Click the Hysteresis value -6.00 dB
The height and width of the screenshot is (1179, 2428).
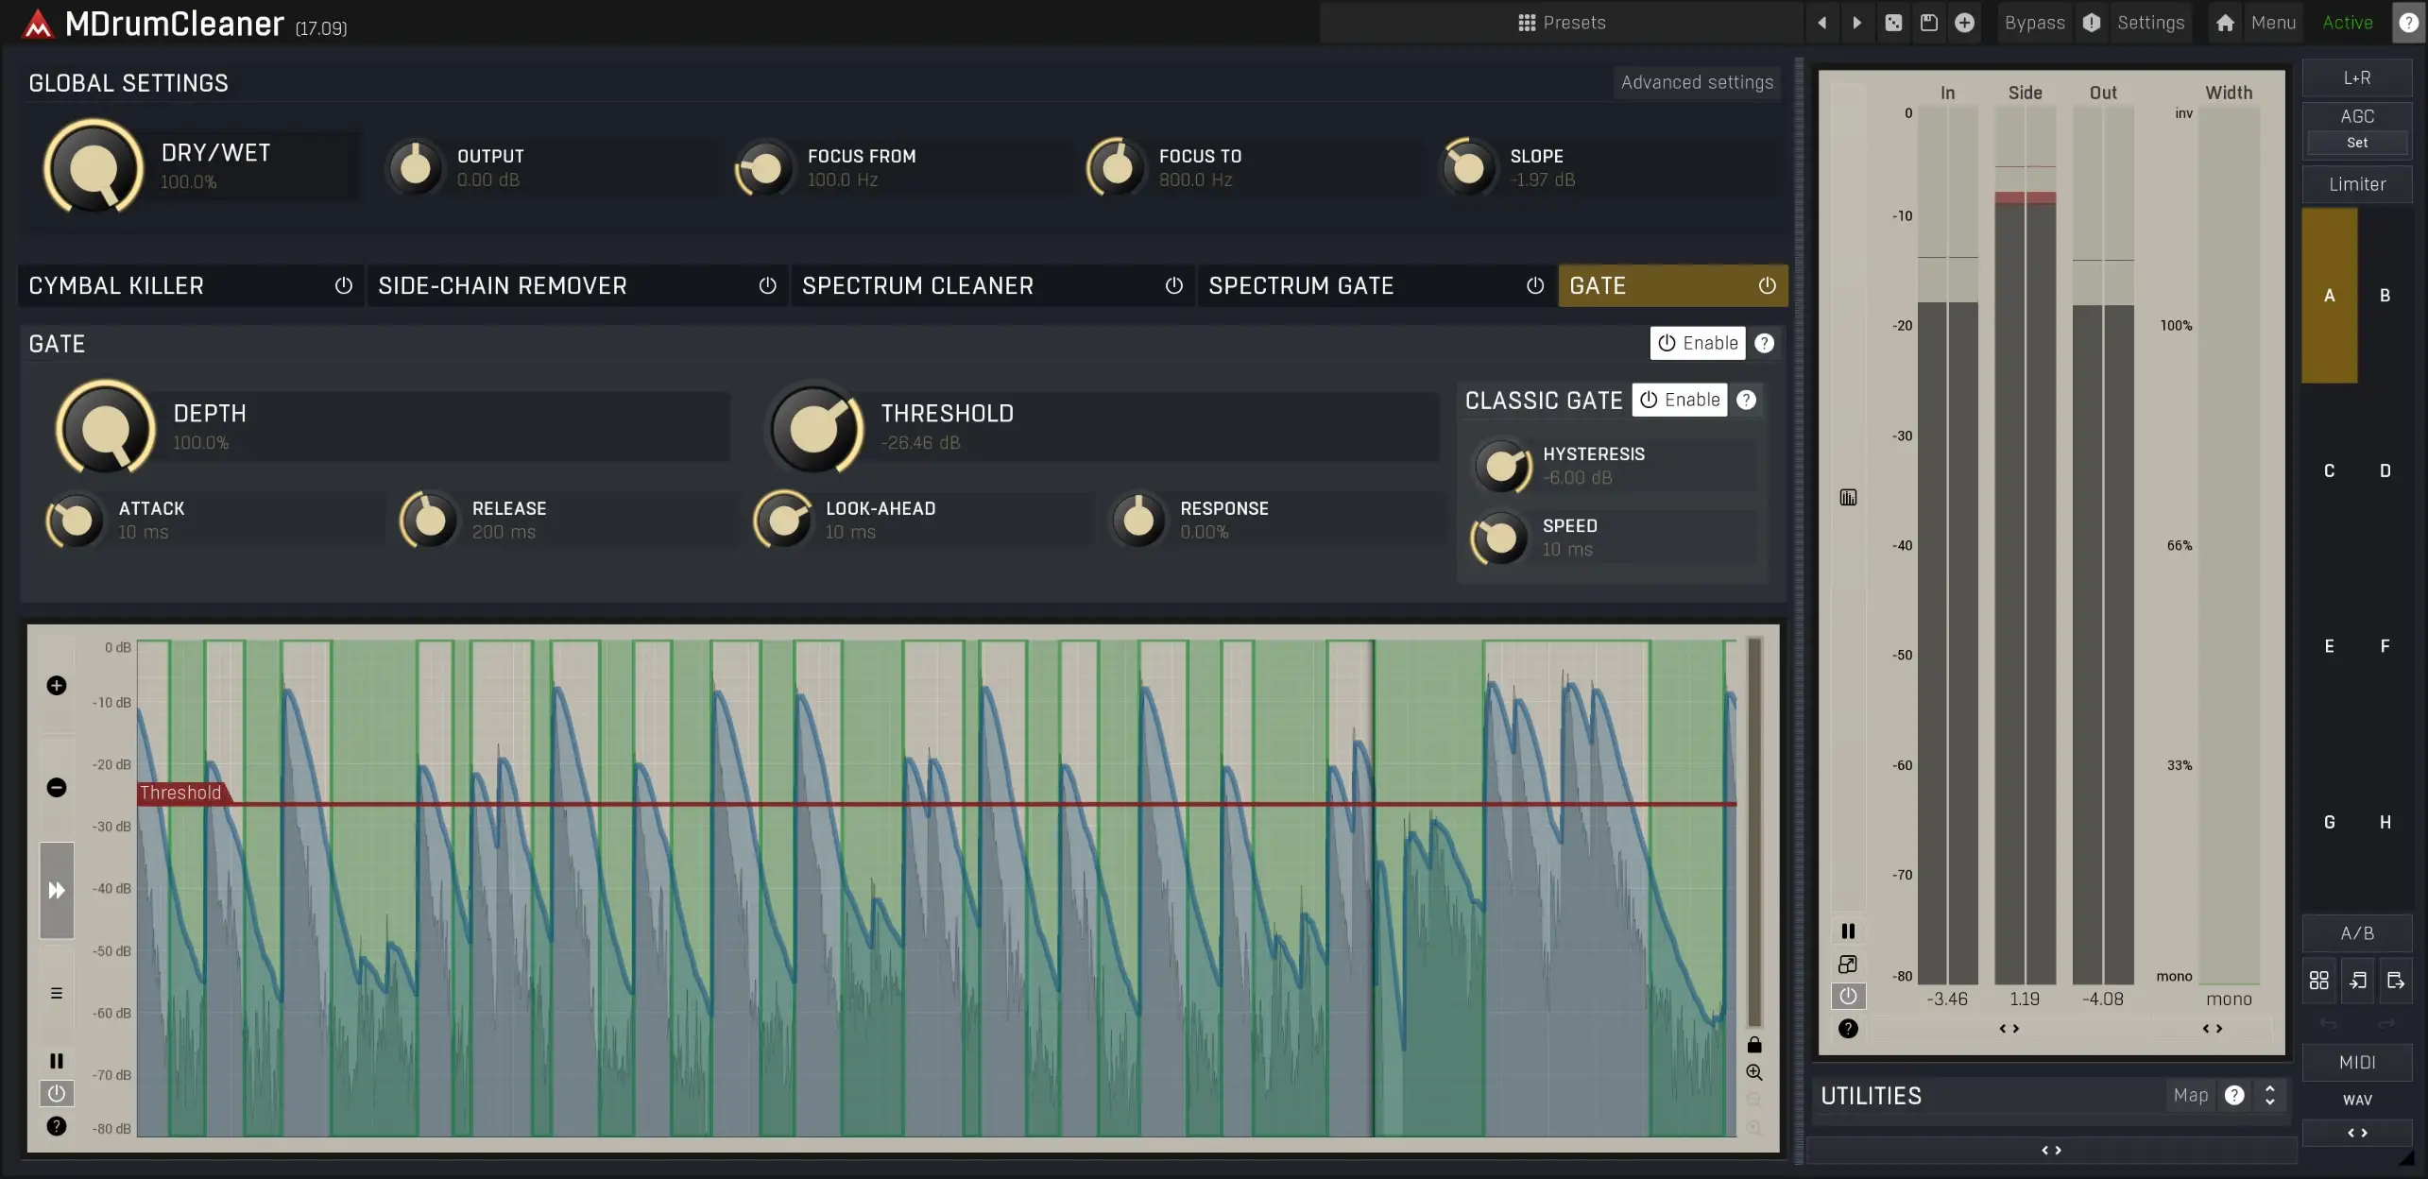pyautogui.click(x=1578, y=478)
